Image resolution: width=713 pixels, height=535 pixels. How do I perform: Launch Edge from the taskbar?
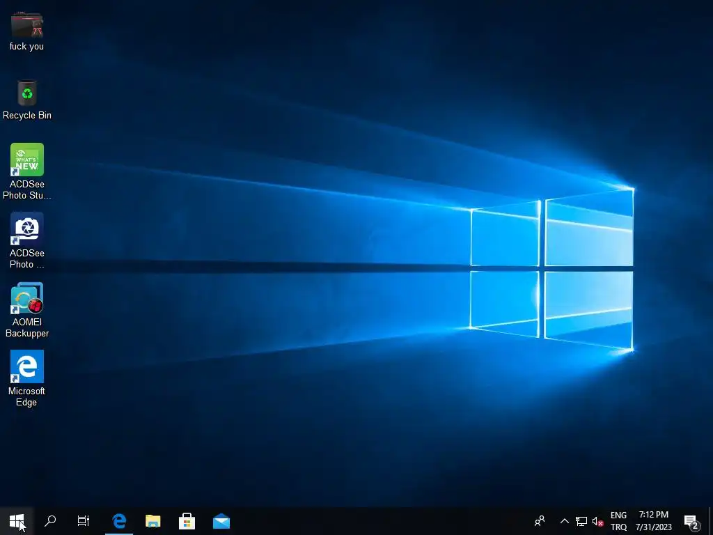click(119, 521)
